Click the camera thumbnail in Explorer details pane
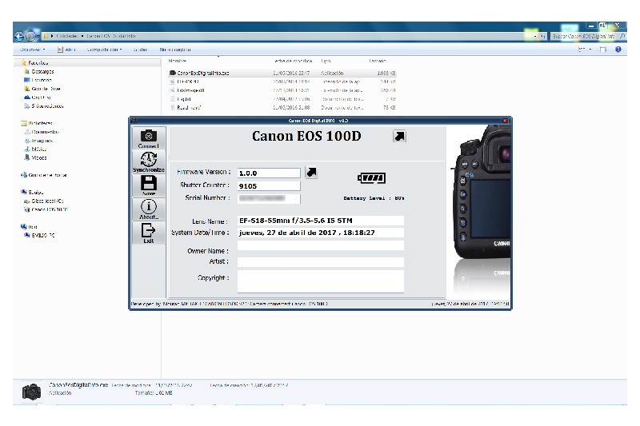The height and width of the screenshot is (426, 640). point(31,392)
